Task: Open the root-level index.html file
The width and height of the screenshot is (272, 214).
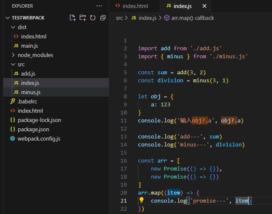Action: click(x=56, y=111)
